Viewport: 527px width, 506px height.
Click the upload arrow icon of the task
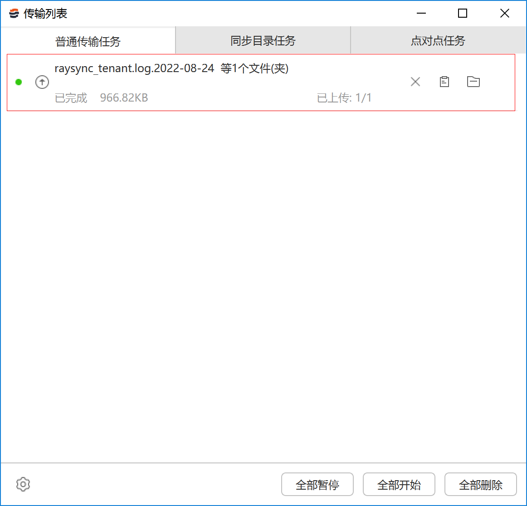click(x=42, y=82)
